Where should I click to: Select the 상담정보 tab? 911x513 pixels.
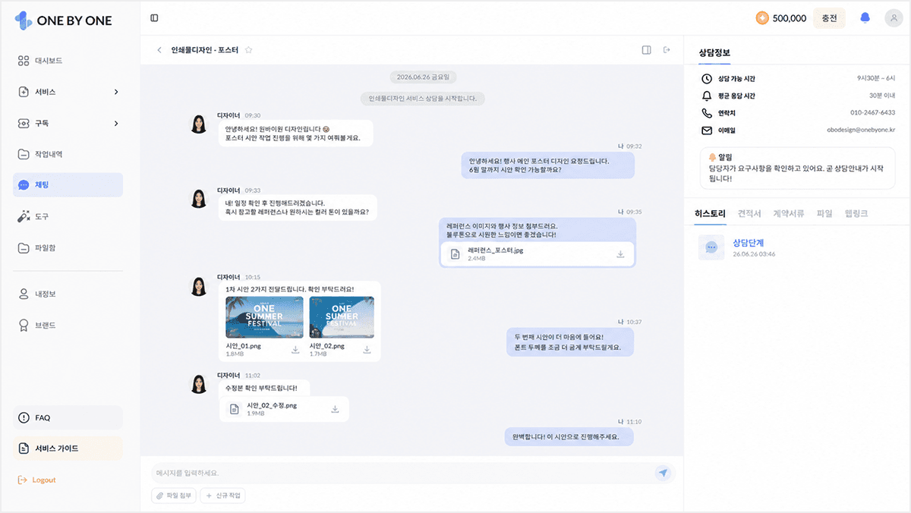coord(715,52)
